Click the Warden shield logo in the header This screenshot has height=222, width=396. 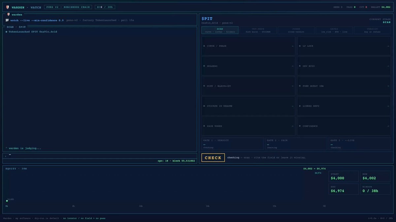click(7, 7)
